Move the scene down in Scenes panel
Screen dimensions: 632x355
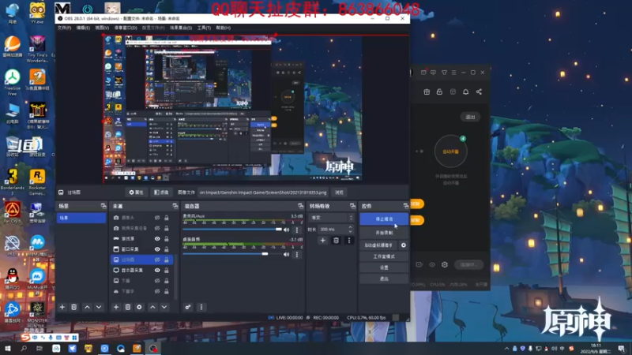tap(99, 307)
